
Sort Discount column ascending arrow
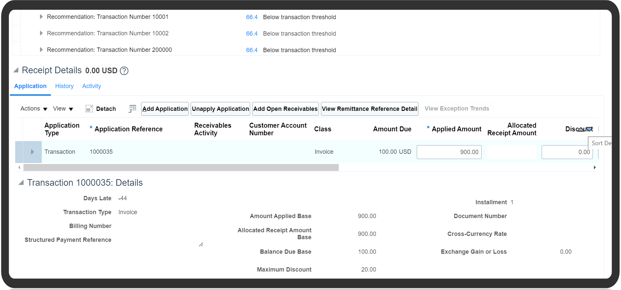pos(581,129)
